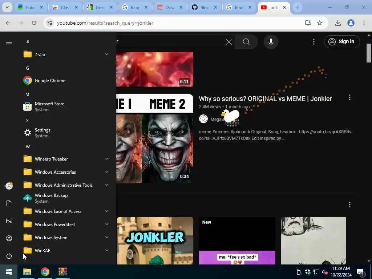Expand the Winaero Tweaker folder
The image size is (372, 279).
pyautogui.click(x=66, y=159)
